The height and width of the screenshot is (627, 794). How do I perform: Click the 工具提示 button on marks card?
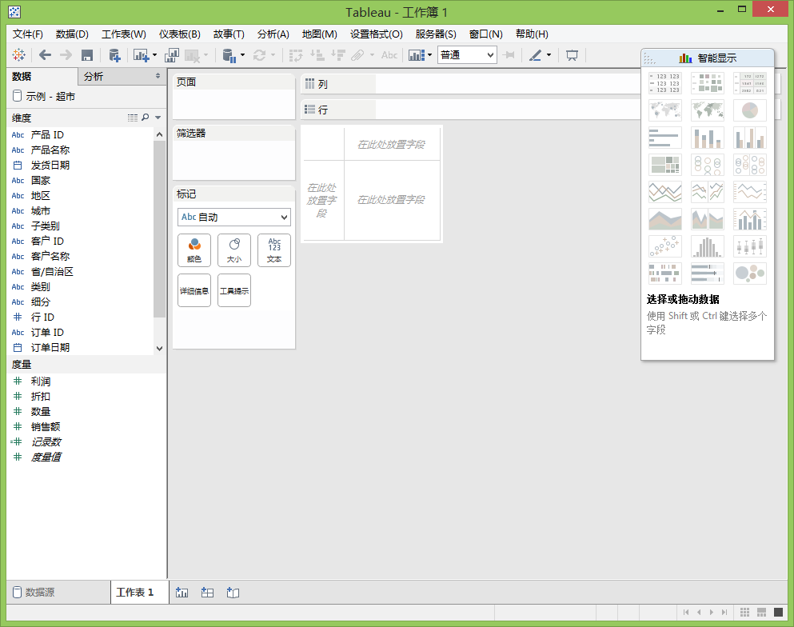(x=234, y=290)
